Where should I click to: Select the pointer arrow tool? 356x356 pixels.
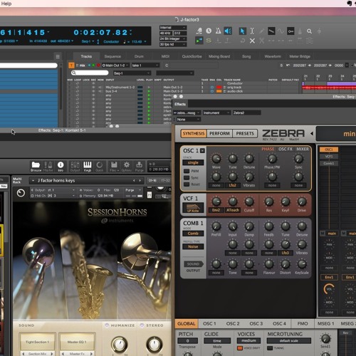[x=242, y=31]
